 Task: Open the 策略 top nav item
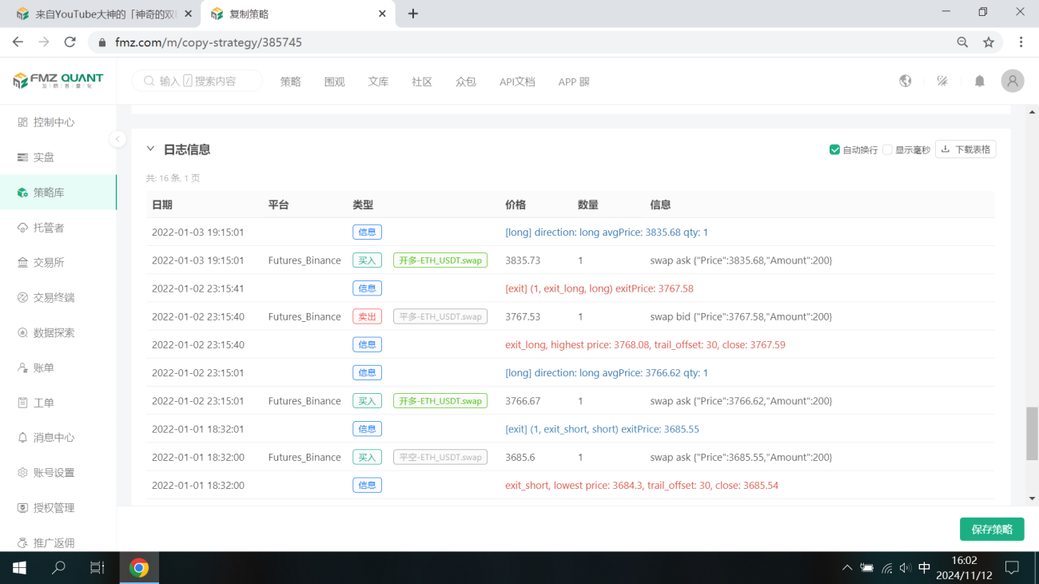pyautogui.click(x=291, y=81)
